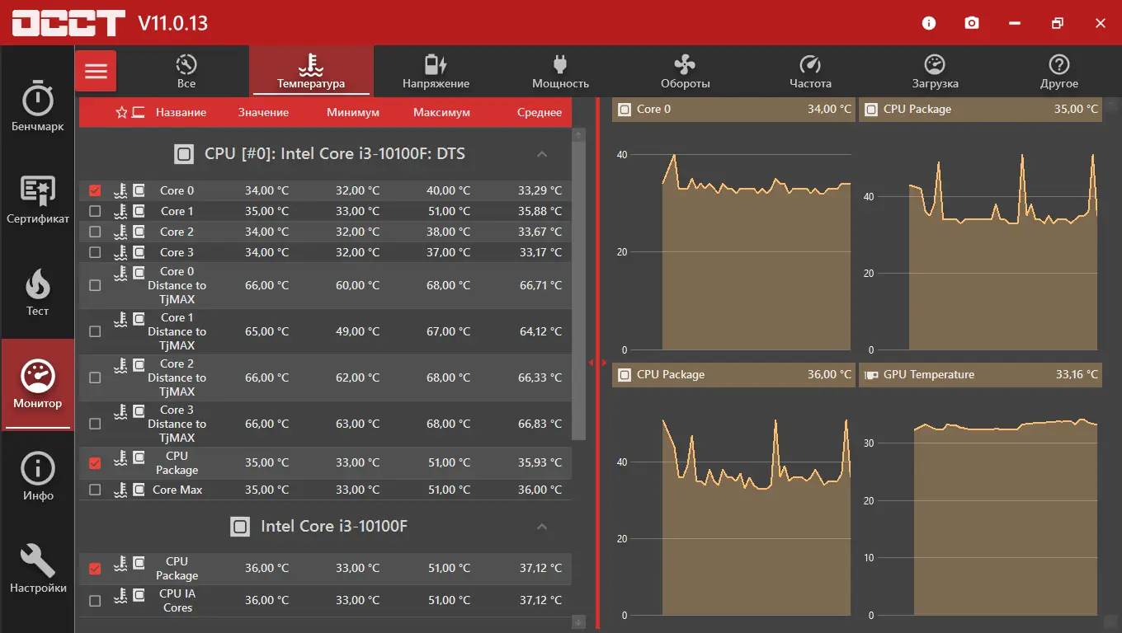Switch to the Напряжение tab
The width and height of the screenshot is (1122, 633).
tap(436, 71)
